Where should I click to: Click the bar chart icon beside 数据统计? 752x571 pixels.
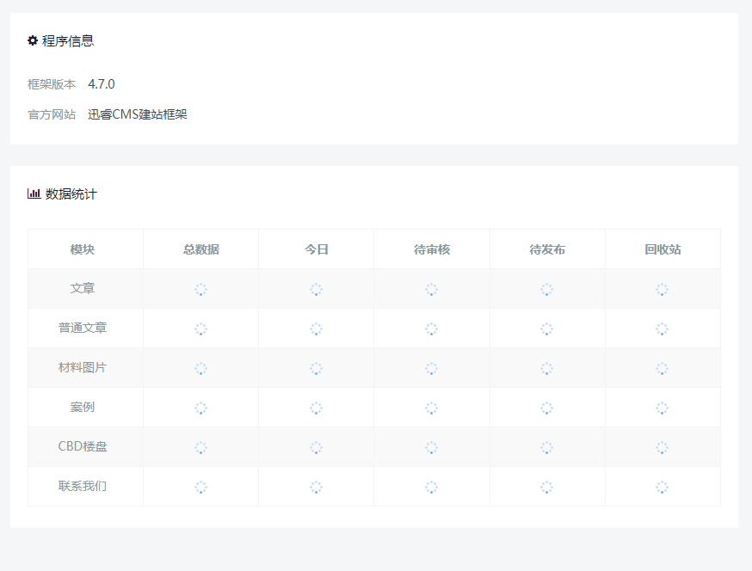coord(34,193)
